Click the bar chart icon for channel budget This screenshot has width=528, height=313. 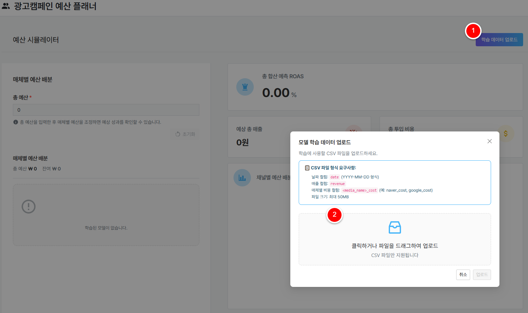coord(242,178)
